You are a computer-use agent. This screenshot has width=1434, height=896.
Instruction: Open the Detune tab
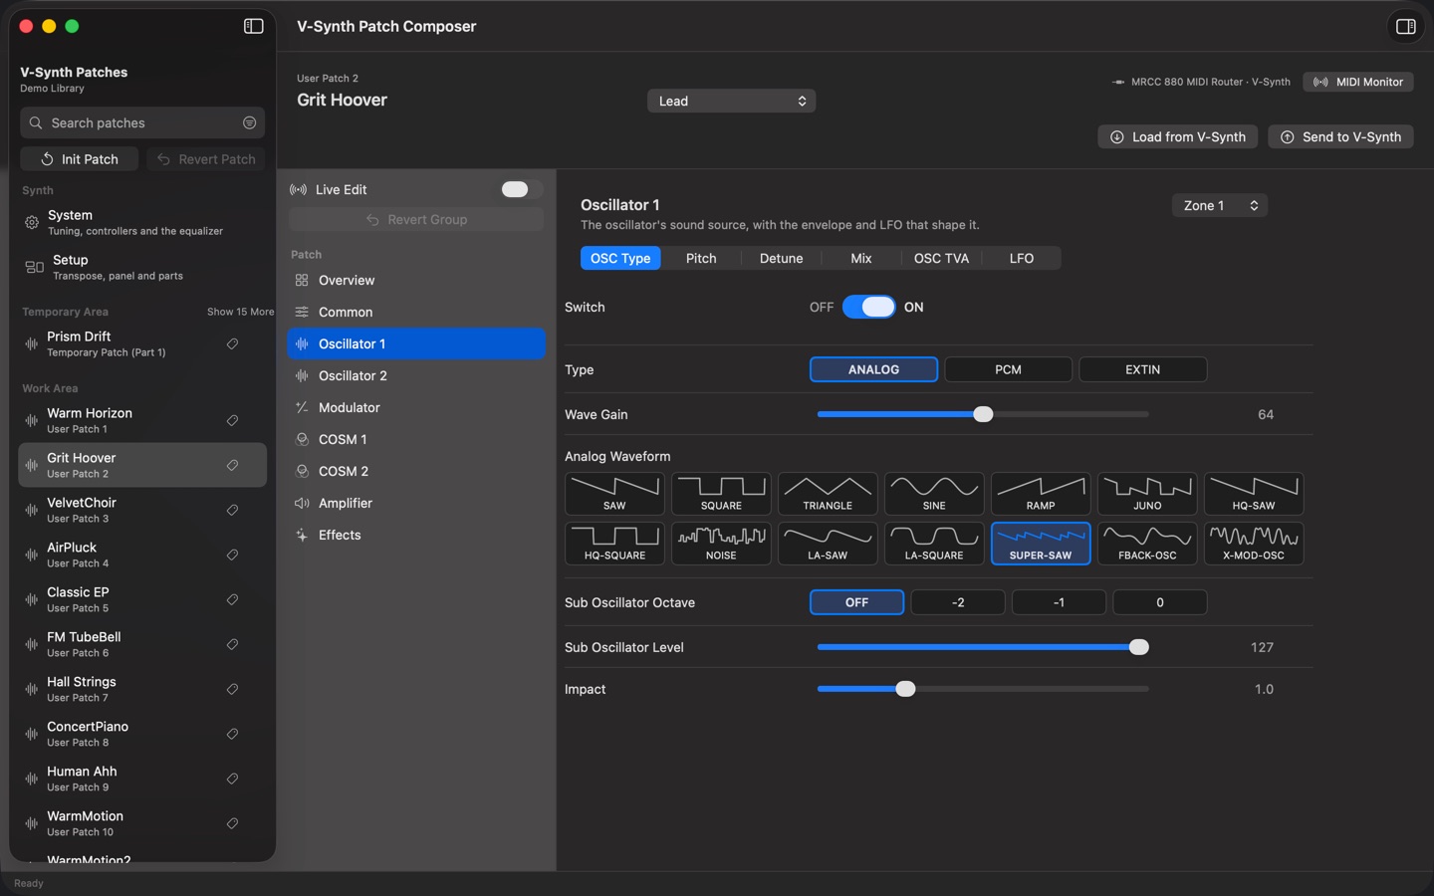tap(781, 258)
